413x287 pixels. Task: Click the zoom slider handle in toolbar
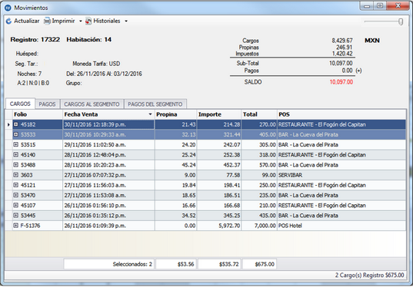[x=401, y=21]
